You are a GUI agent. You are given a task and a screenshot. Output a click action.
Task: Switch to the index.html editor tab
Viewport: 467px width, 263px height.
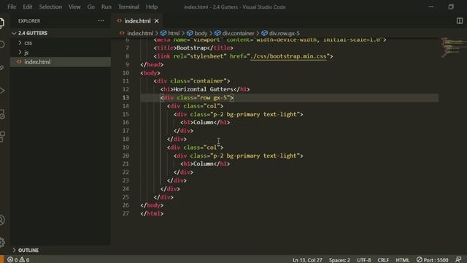click(137, 21)
